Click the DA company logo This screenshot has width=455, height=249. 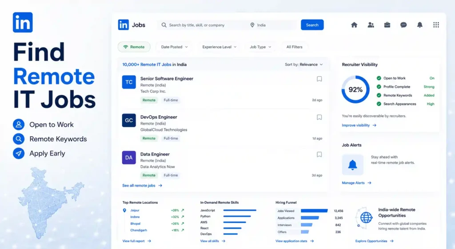[129, 158]
